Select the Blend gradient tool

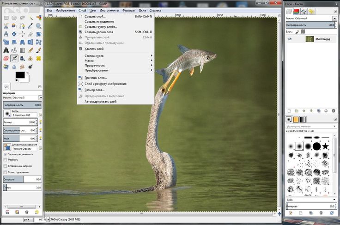[x=22, y=50]
